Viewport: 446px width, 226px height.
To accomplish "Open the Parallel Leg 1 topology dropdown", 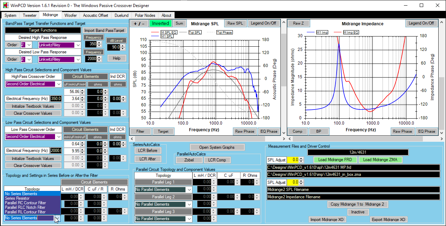I will pyautogui.click(x=189, y=190).
